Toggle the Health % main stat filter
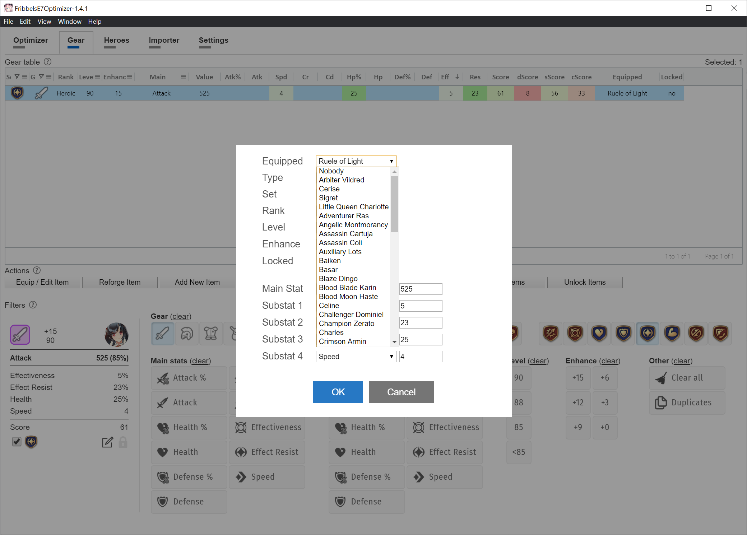The image size is (747, 535). click(189, 427)
